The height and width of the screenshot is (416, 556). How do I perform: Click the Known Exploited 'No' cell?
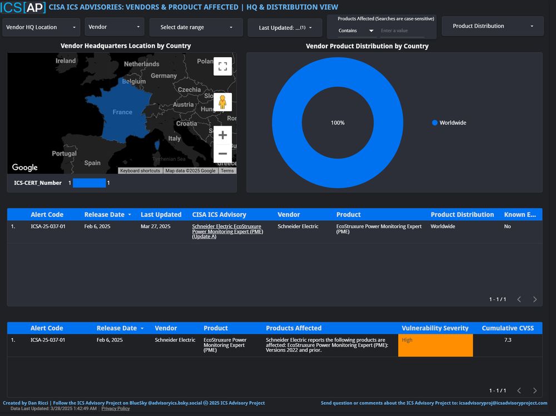tap(508, 226)
